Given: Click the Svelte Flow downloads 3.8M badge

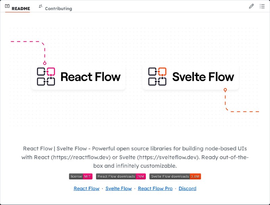Looking at the screenshot, I should [x=175, y=176].
